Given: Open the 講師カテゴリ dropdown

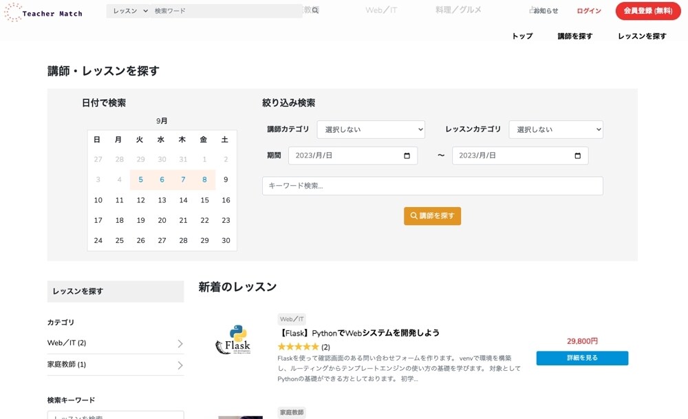Looking at the screenshot, I should (x=371, y=129).
